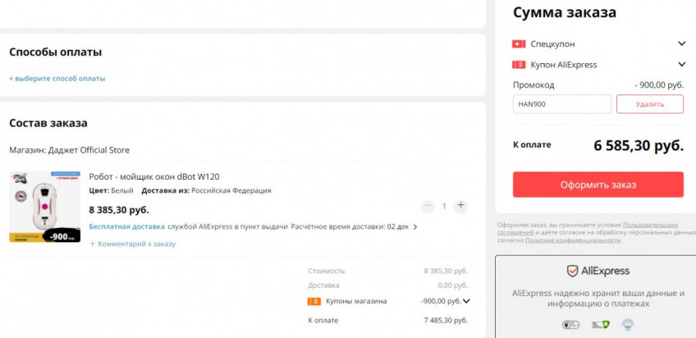
Task: Click the Бесплатная доставка link
Action: [x=126, y=226]
